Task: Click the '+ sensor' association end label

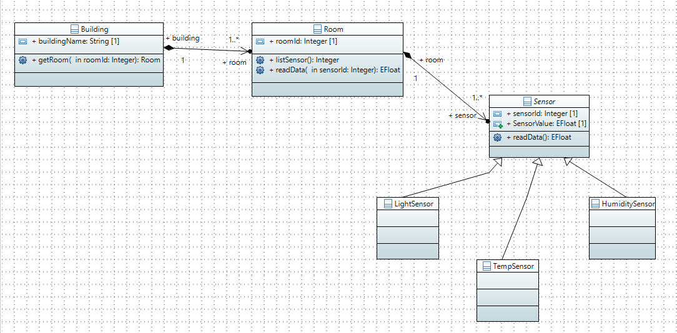Action: point(462,115)
